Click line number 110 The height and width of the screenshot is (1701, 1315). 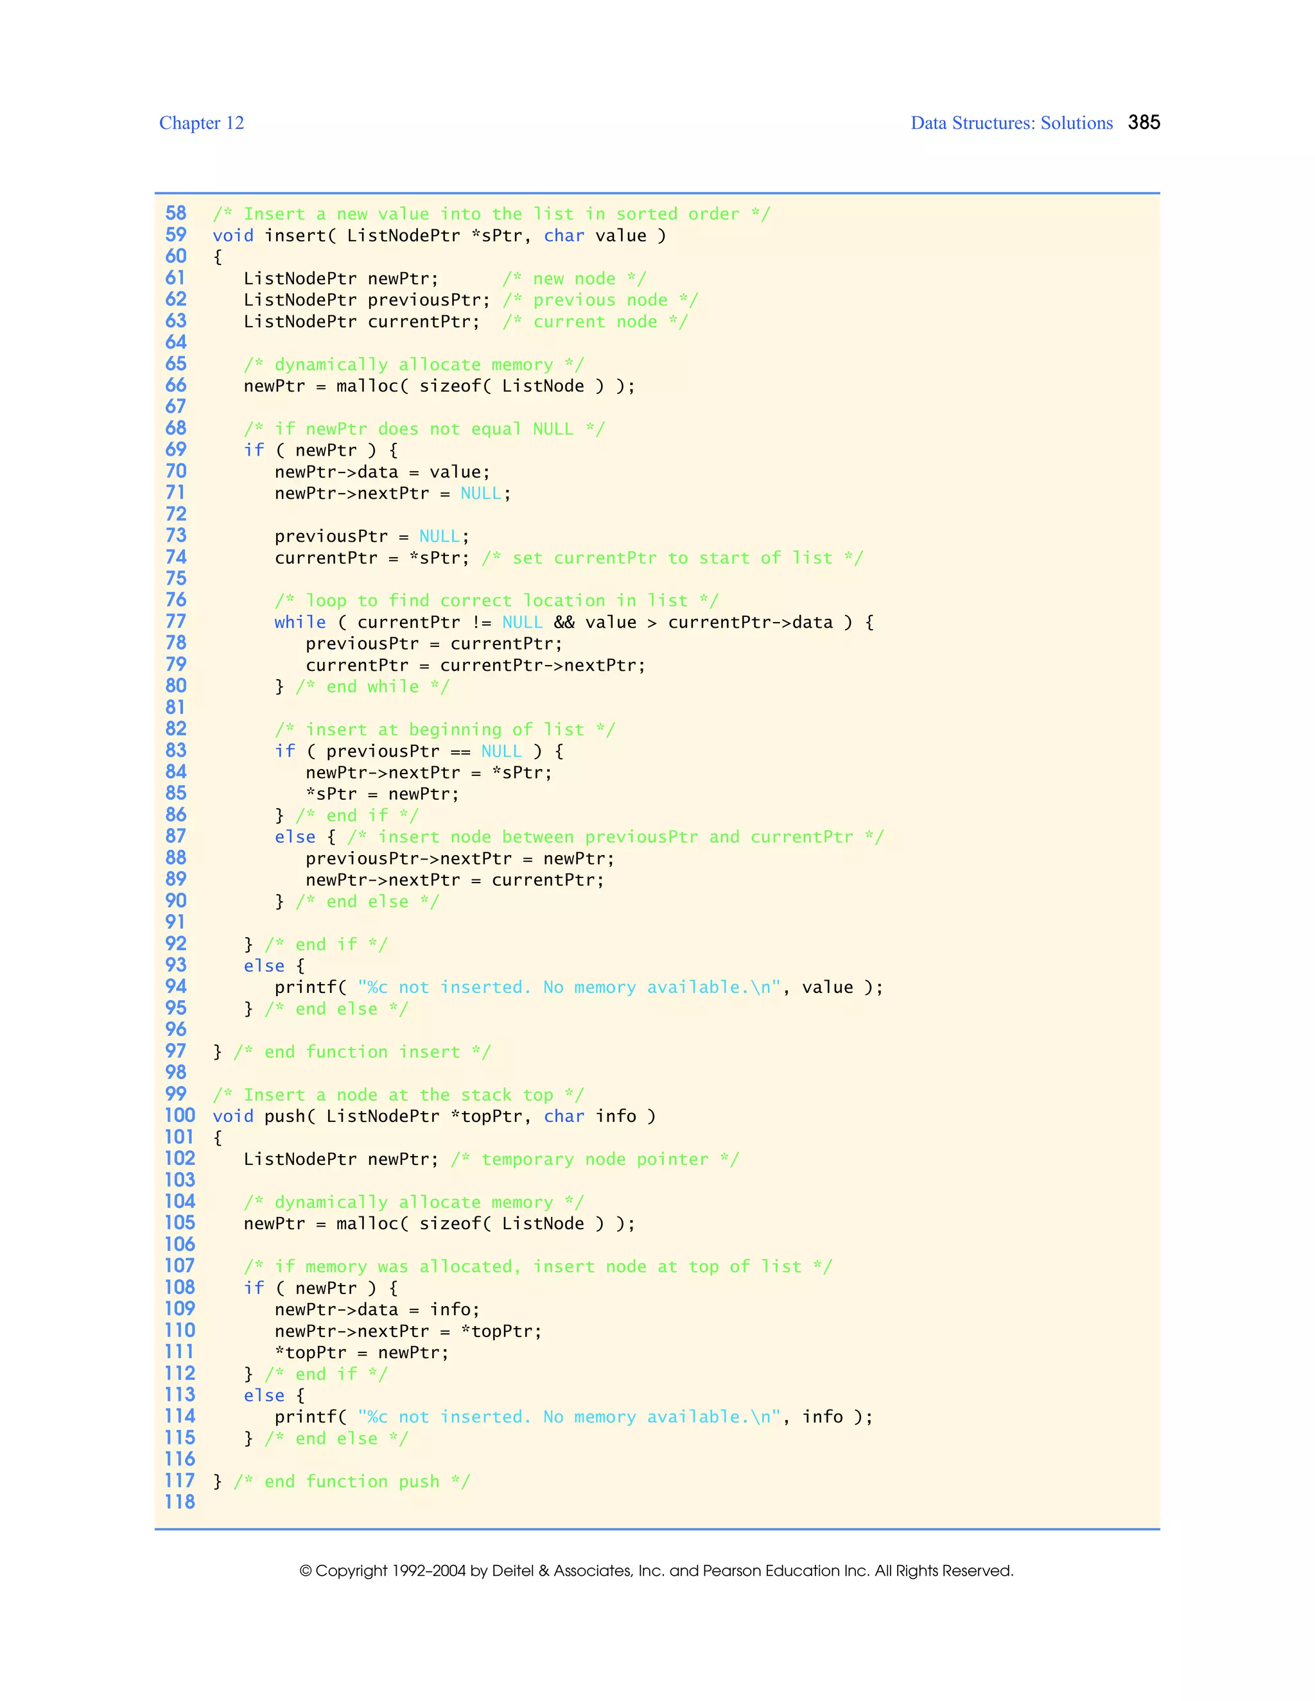tap(179, 1331)
